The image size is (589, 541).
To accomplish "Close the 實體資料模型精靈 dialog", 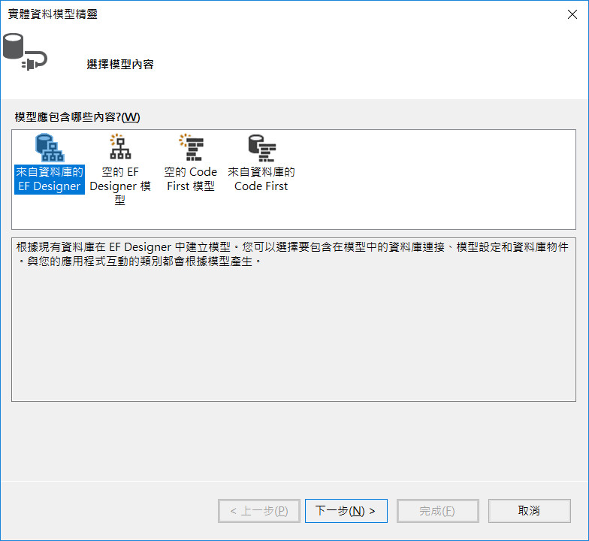I will click(572, 14).
